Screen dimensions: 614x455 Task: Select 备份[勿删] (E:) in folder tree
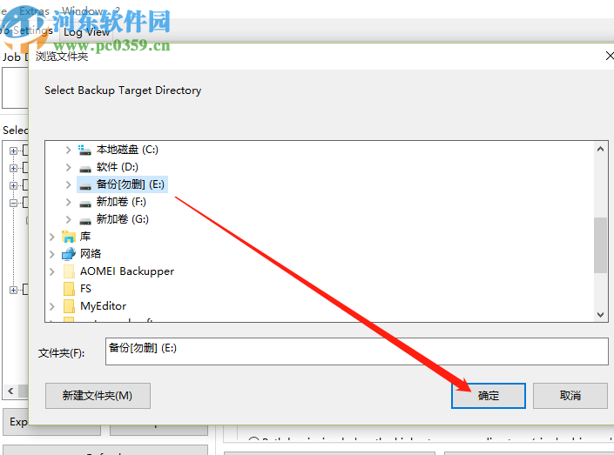(131, 184)
